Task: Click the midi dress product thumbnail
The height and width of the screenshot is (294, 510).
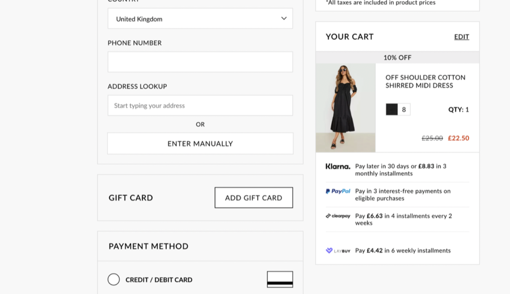Action: (x=345, y=107)
